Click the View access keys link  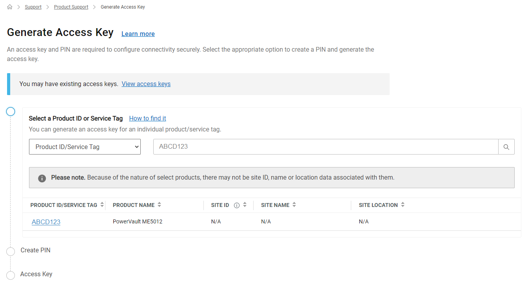coord(146,84)
